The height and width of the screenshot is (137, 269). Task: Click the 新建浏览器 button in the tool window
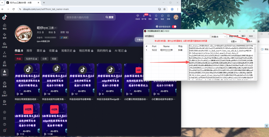(x=234, y=36)
